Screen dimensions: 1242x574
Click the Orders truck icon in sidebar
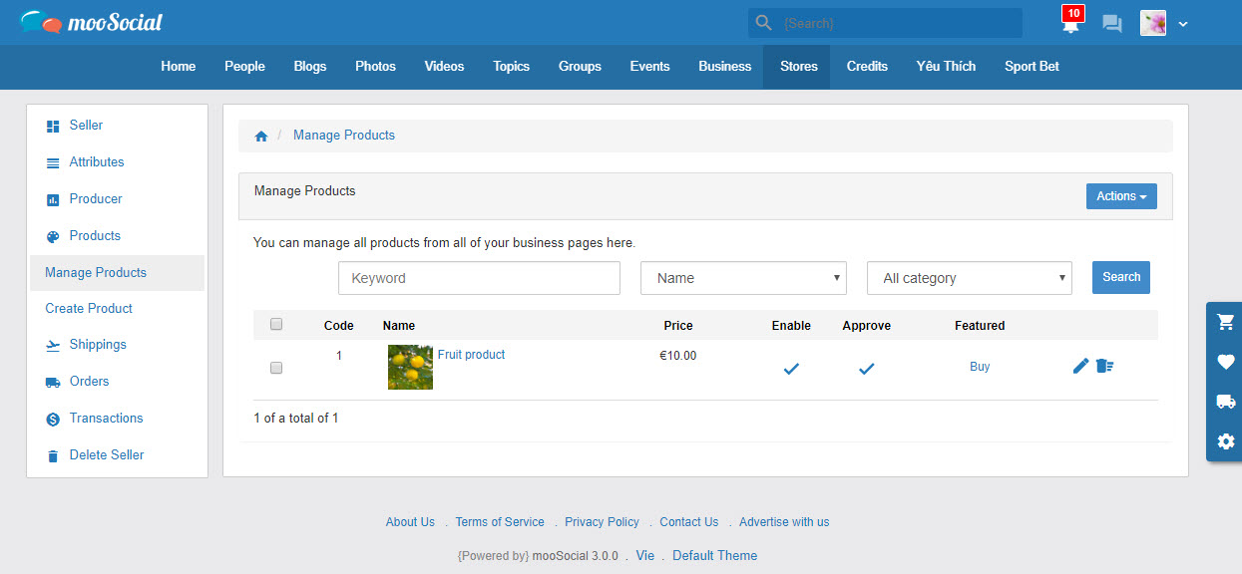tap(53, 382)
